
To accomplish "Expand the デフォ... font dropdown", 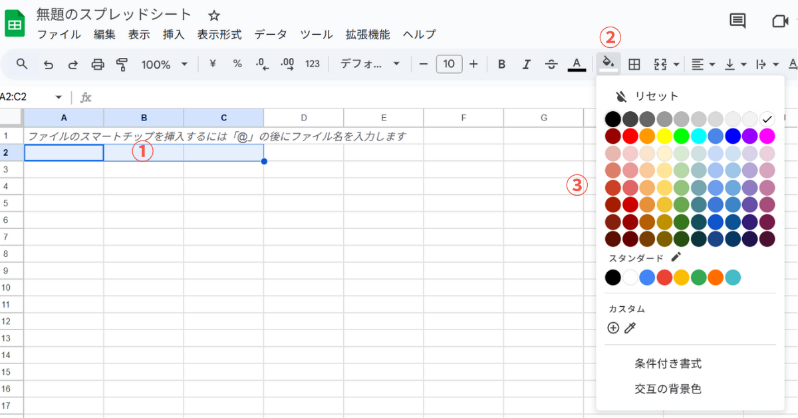I will coord(370,64).
